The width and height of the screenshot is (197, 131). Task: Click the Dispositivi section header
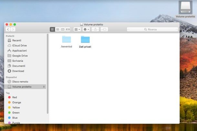point(11,77)
